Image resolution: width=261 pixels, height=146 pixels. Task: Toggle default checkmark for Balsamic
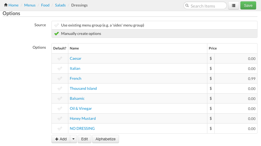60,98
